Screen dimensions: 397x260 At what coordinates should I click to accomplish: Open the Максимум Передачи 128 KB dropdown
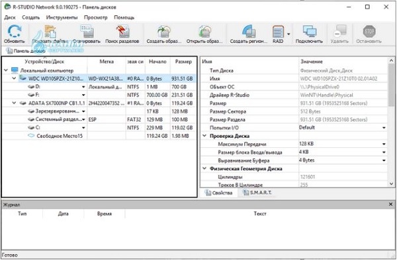point(384,144)
